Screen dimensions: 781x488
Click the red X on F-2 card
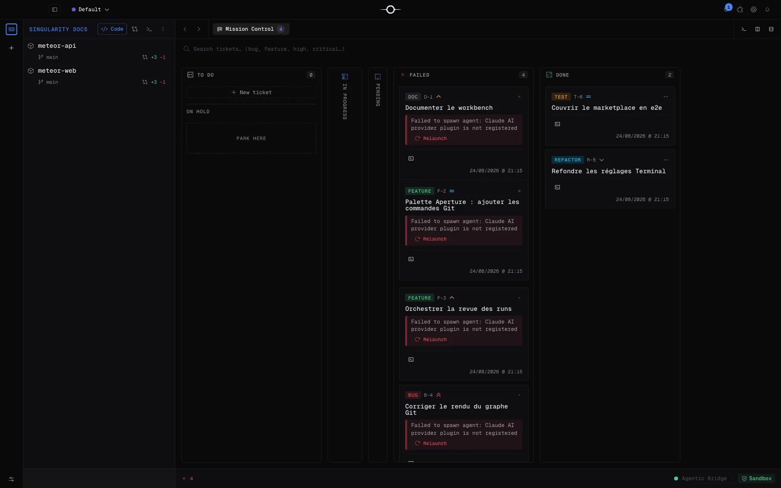pyautogui.click(x=519, y=191)
